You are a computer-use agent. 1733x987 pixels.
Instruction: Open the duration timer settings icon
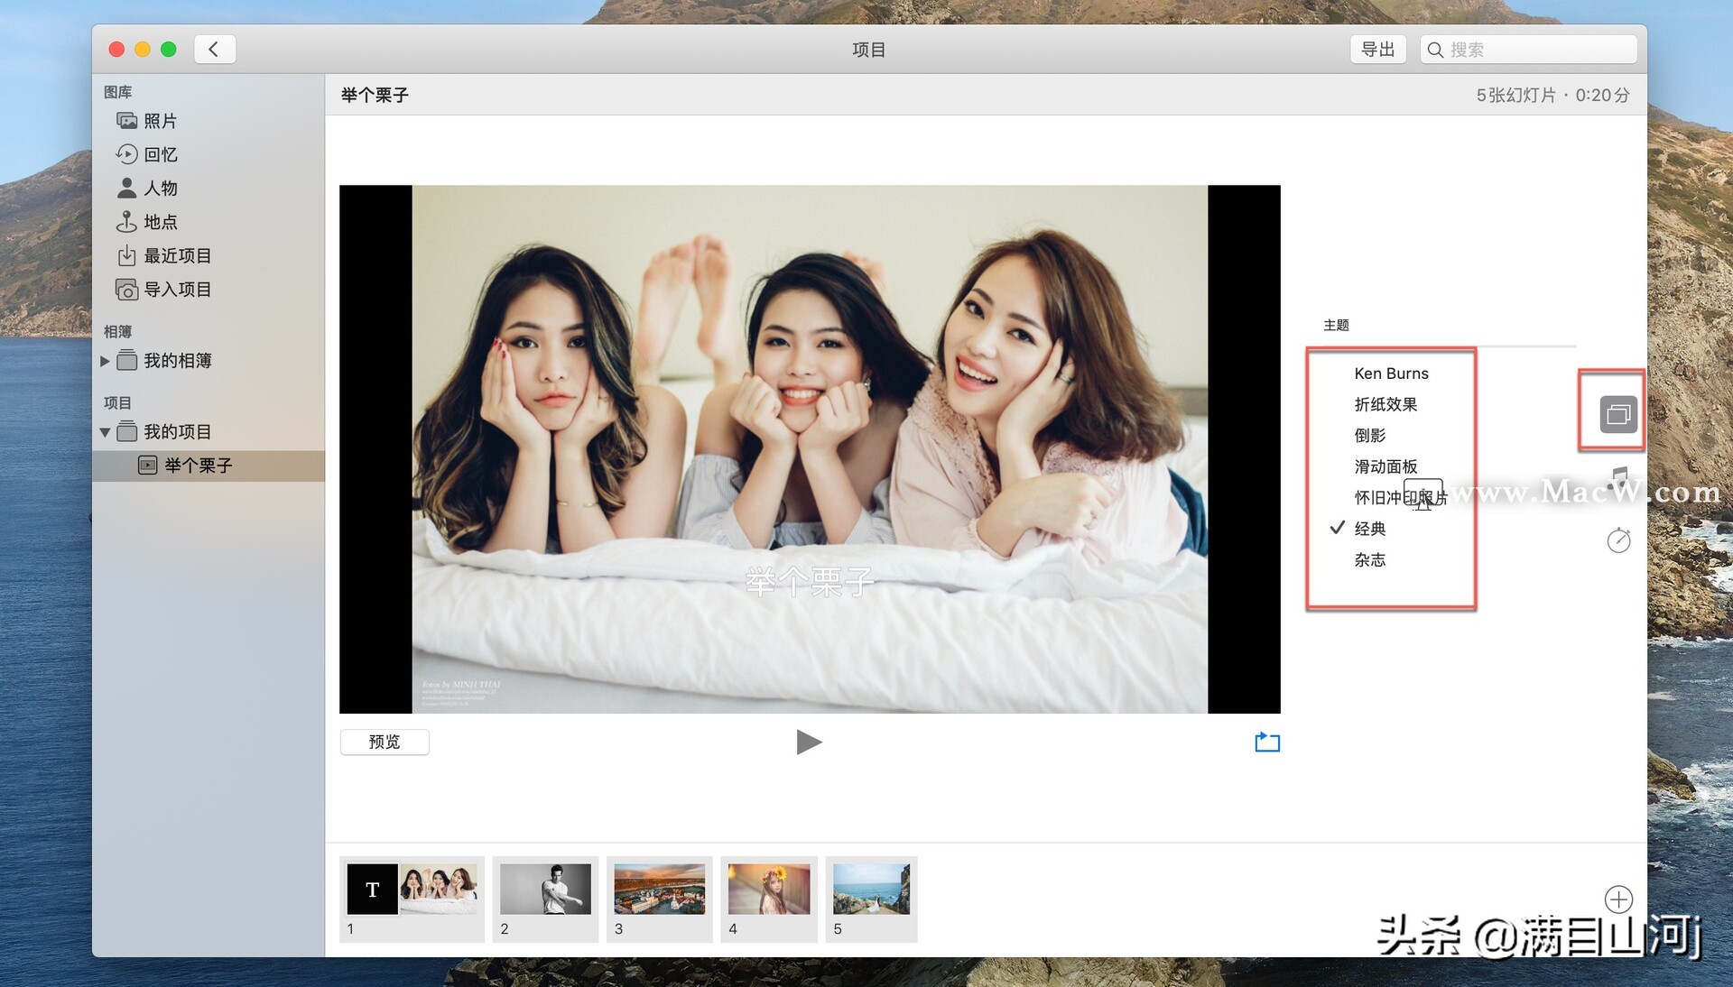1618,540
